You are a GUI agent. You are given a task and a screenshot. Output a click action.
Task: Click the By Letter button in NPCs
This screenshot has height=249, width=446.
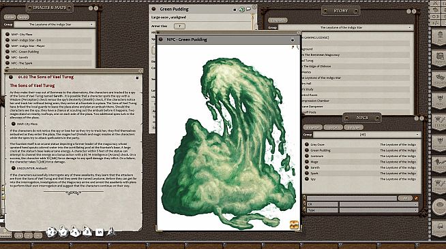coord(312,128)
